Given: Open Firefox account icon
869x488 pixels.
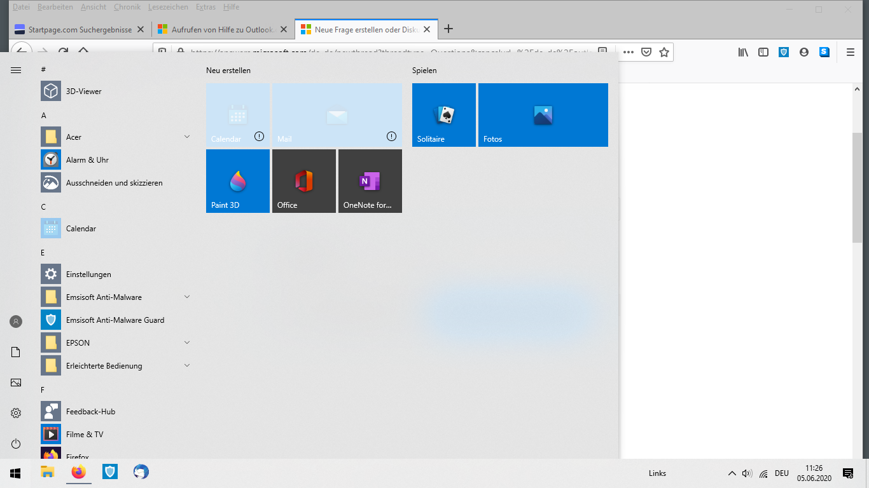Looking at the screenshot, I should click(804, 52).
